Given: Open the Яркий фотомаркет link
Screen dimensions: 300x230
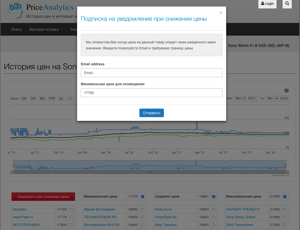Looking at the screenshot, I should point(100,210).
